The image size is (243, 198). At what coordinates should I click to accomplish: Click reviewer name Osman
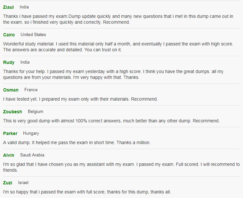click(x=11, y=90)
